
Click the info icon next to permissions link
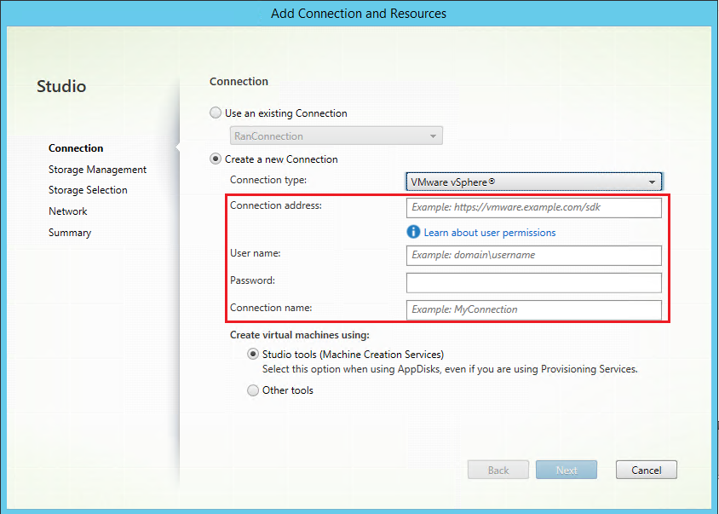[413, 232]
